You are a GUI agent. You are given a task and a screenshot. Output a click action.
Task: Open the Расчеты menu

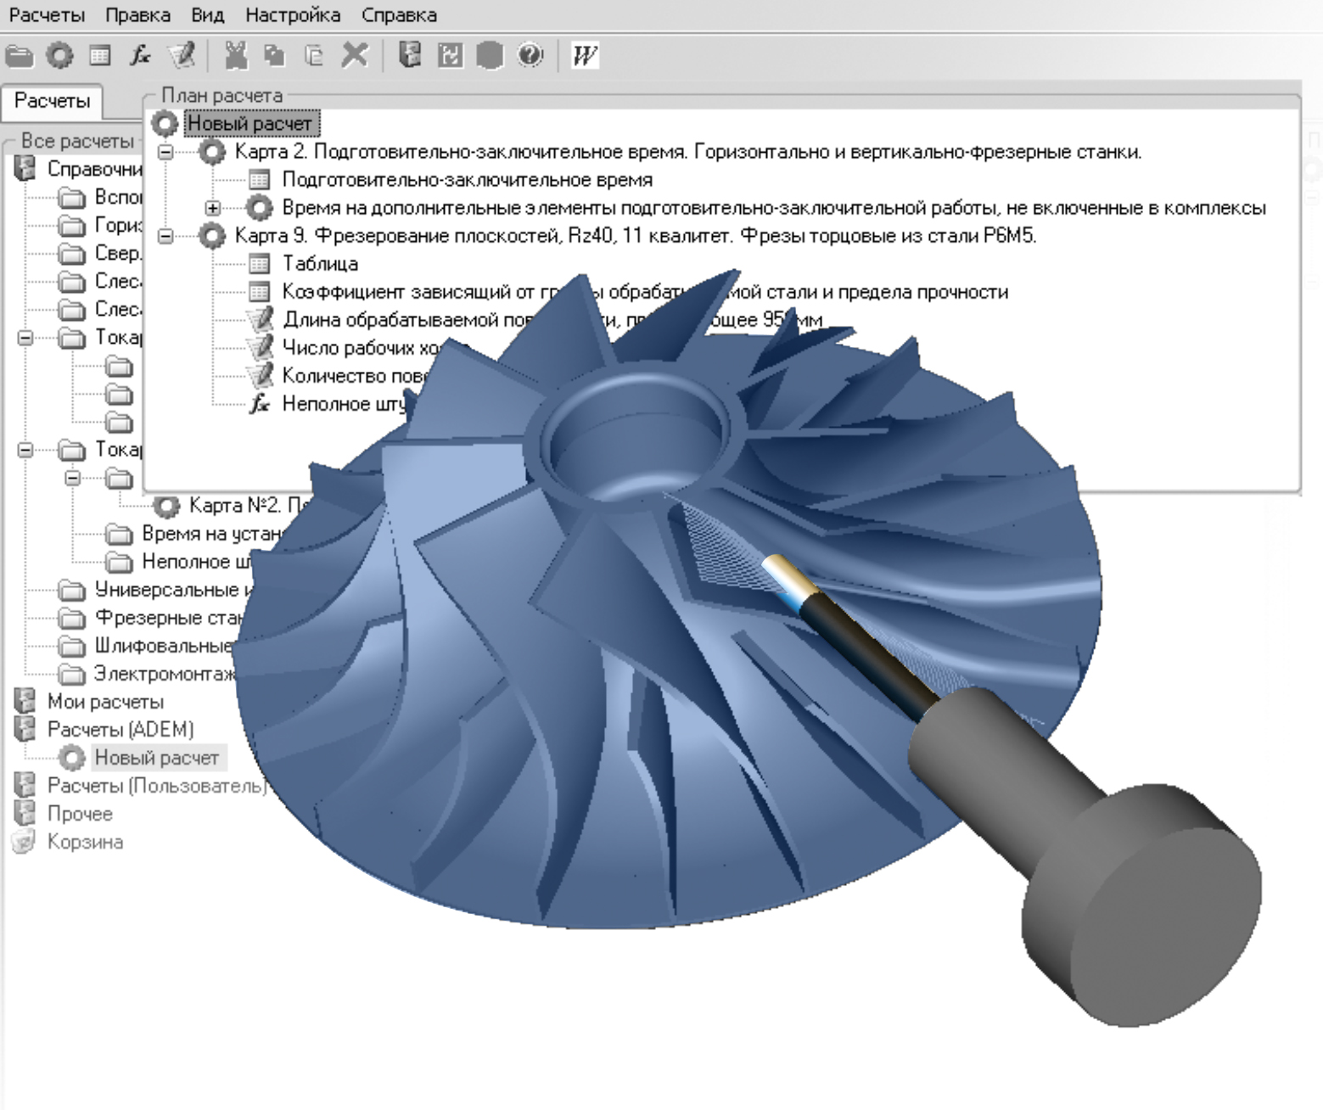coord(47,14)
